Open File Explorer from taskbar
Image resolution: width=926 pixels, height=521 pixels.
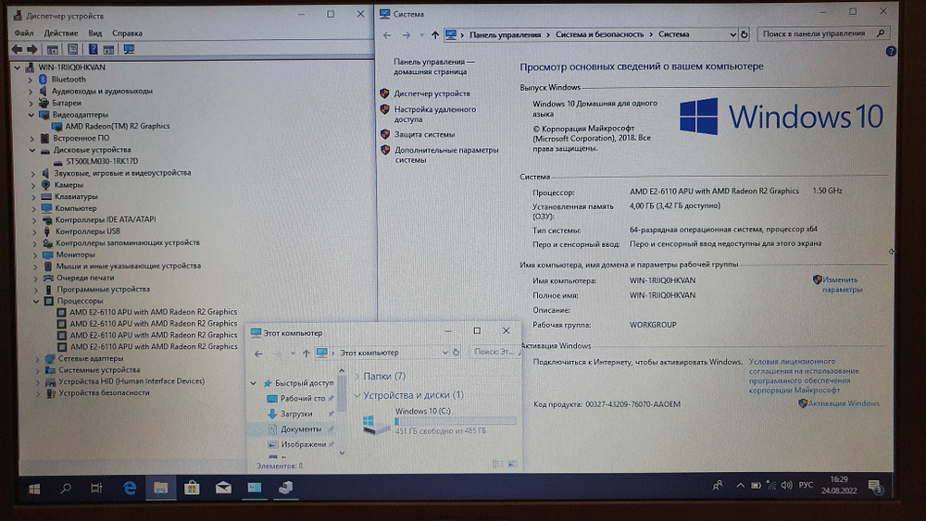(x=160, y=488)
